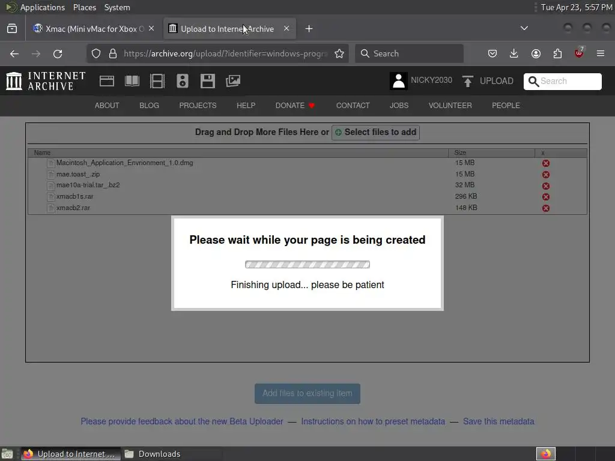Image resolution: width=615 pixels, height=461 pixels.
Task: Remove xmacb2.rar from upload list
Action: (x=545, y=208)
